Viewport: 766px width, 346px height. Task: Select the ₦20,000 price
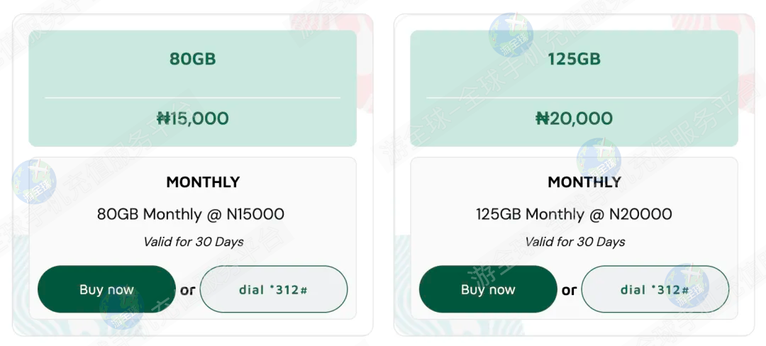coord(574,118)
